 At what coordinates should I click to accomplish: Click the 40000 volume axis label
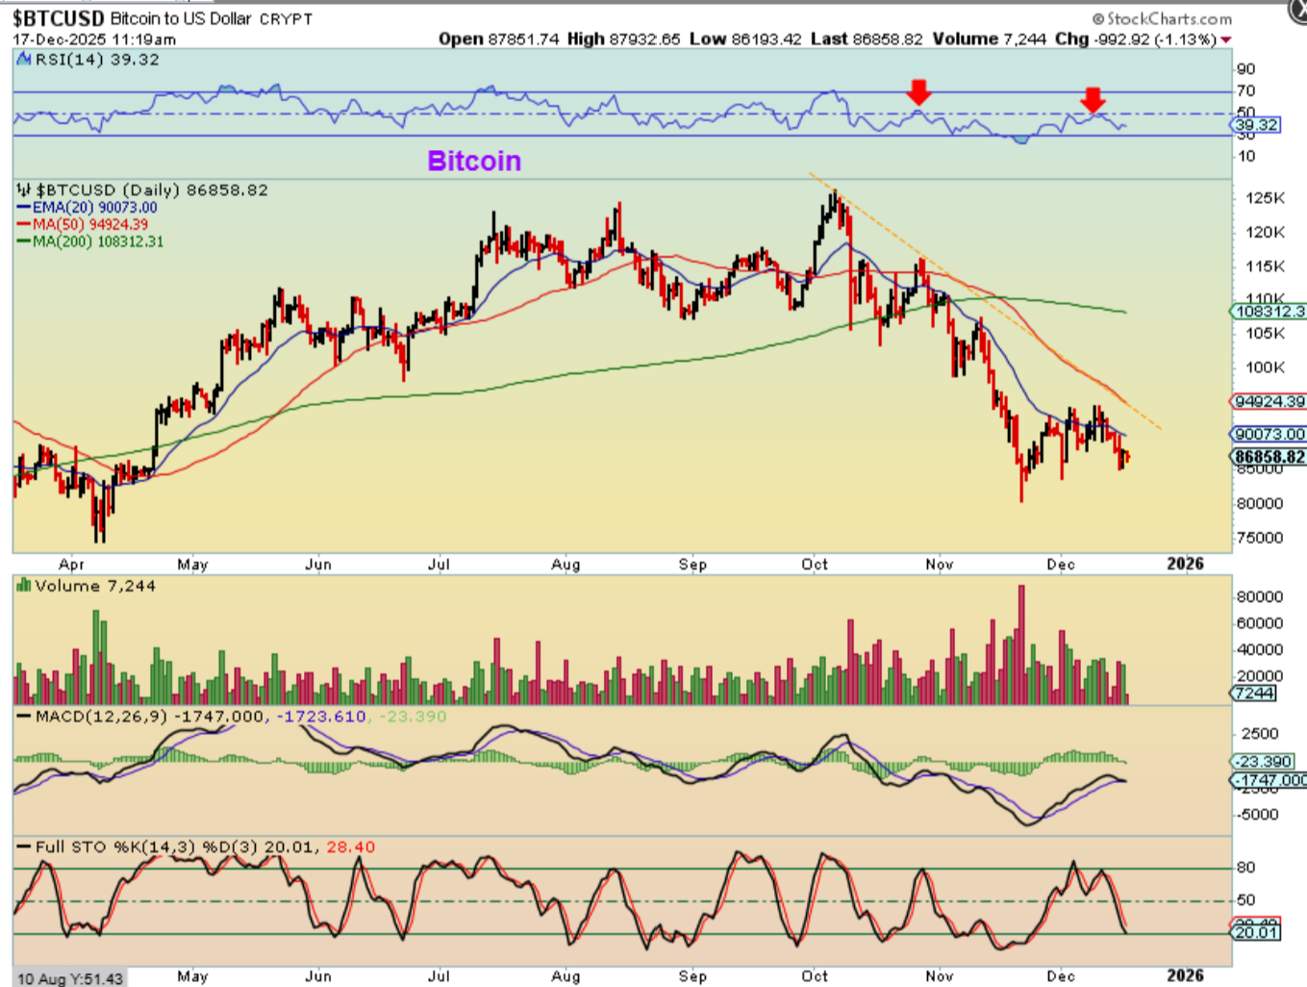(1260, 649)
